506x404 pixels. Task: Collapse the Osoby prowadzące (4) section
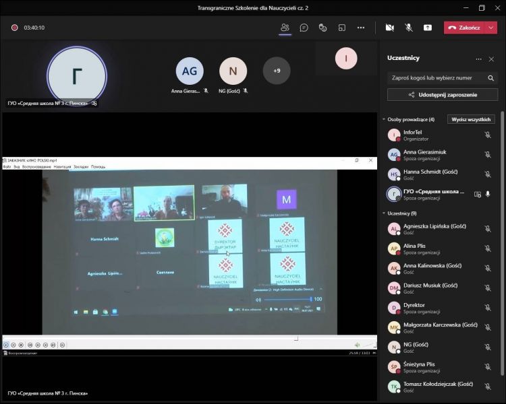click(x=384, y=119)
